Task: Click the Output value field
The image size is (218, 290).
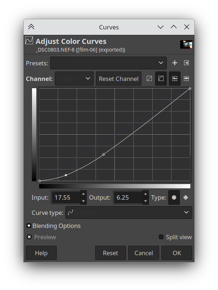Action: [127, 197]
